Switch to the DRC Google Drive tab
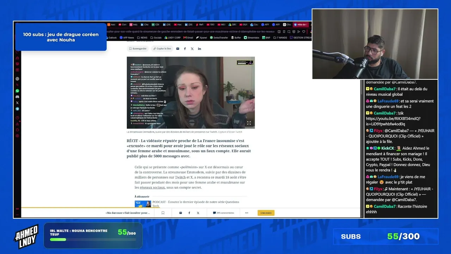This screenshot has width=451, height=254. click(x=233, y=25)
